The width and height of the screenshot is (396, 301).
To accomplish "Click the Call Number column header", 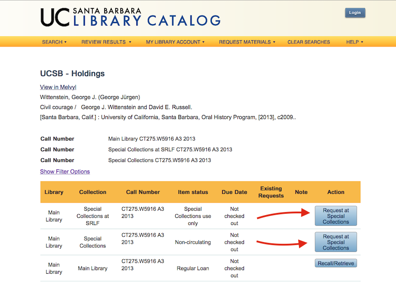I will 143,192.
